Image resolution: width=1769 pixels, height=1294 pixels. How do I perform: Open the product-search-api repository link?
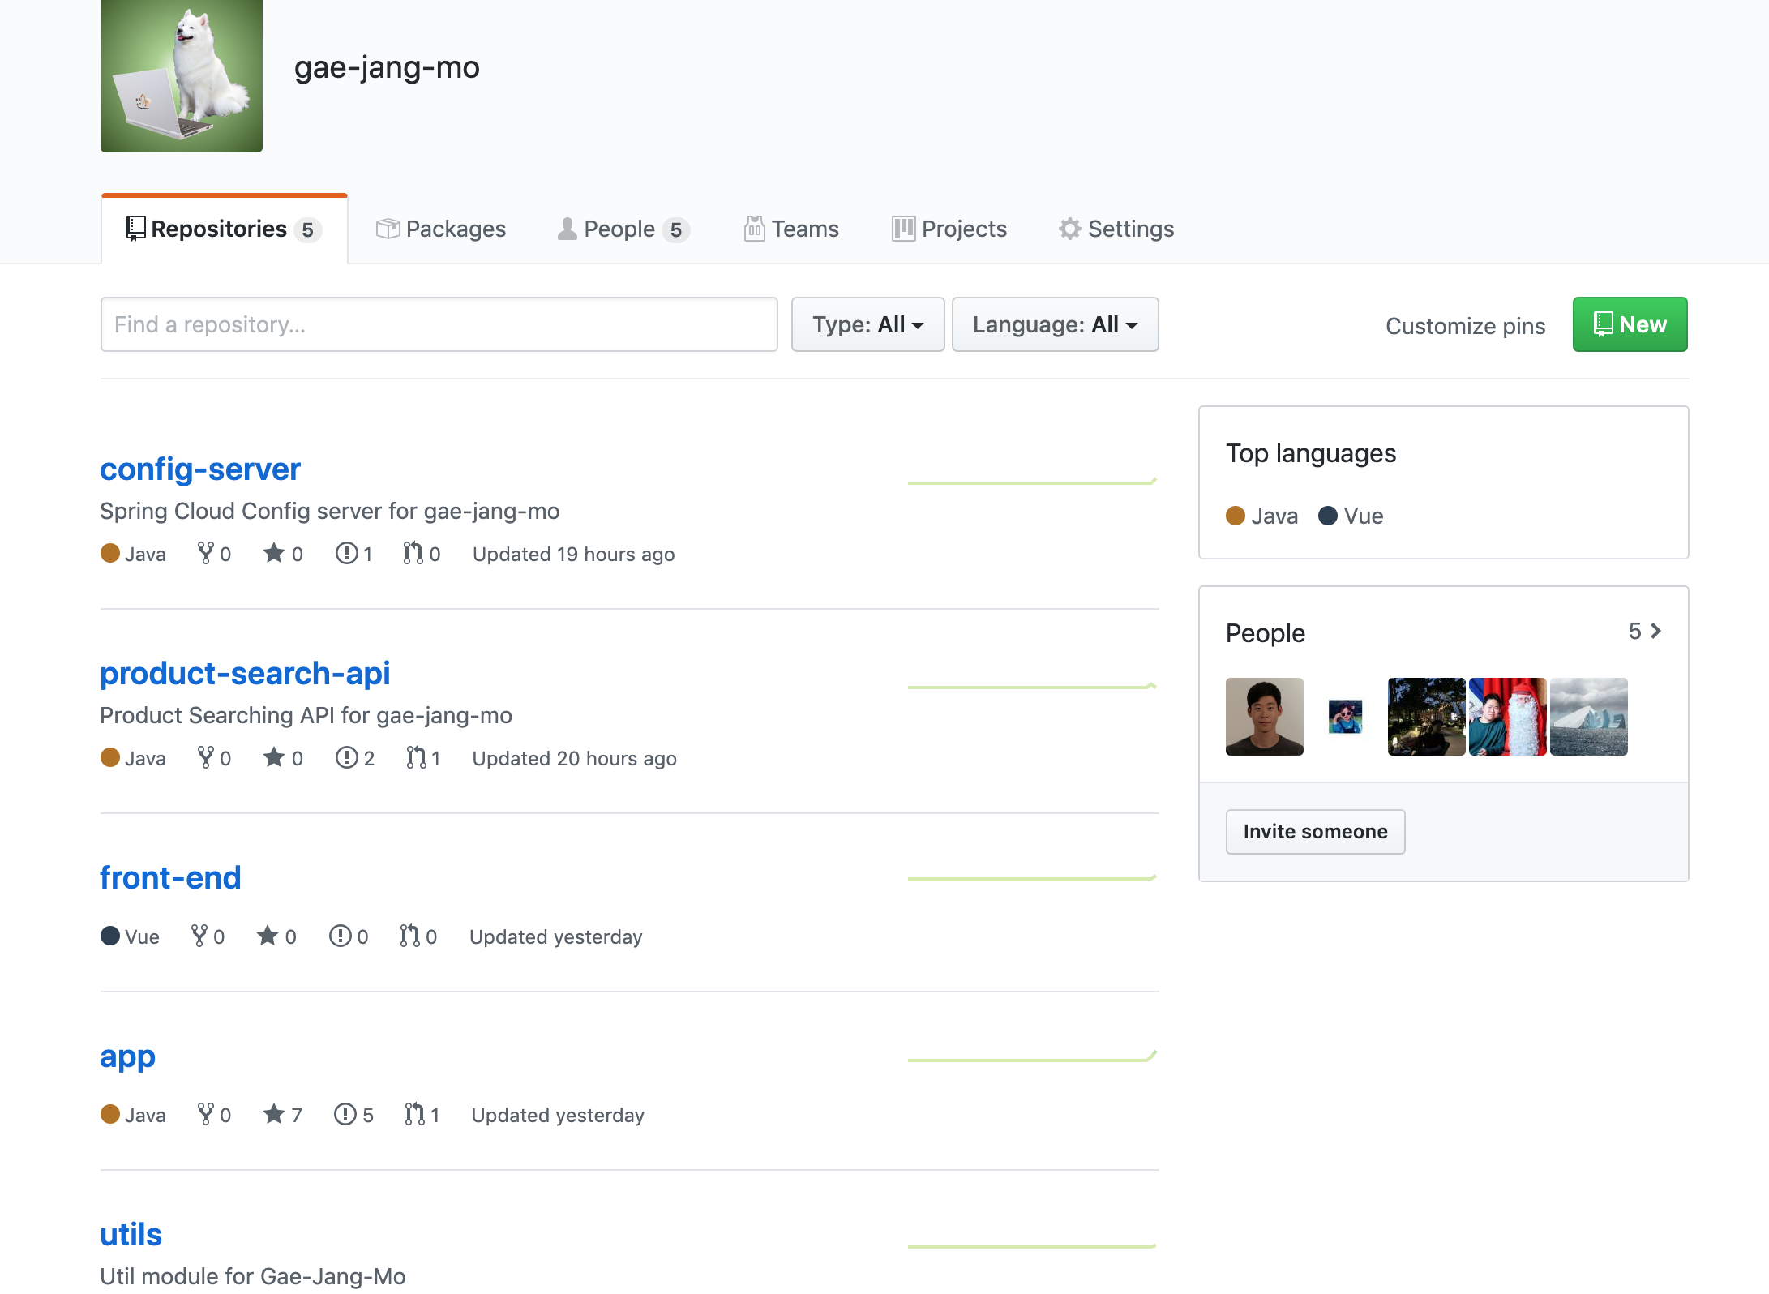point(245,674)
